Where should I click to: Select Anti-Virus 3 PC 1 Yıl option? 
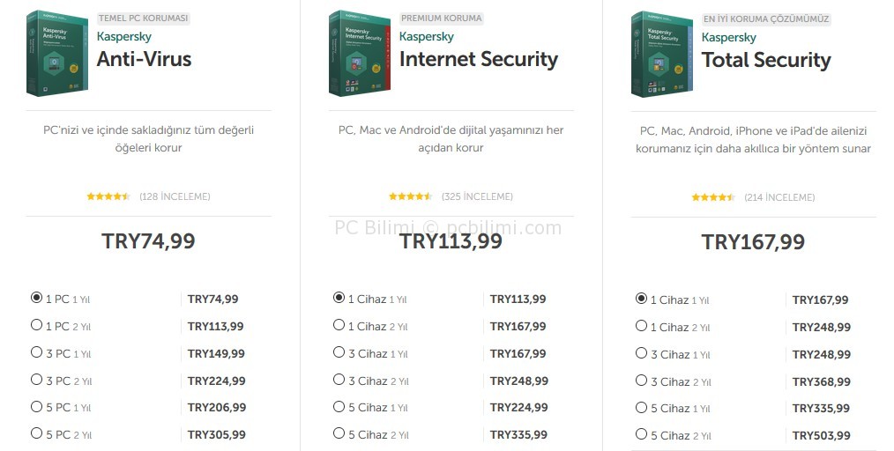pyautogui.click(x=36, y=352)
